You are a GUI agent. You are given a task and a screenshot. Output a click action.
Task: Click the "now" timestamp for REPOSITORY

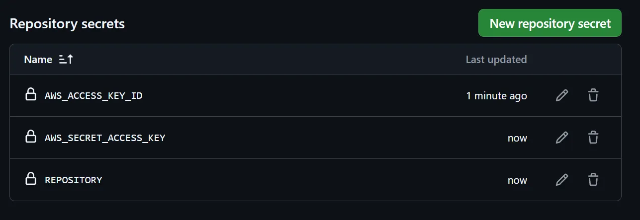(517, 180)
